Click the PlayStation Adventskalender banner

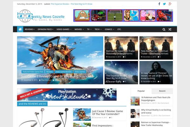[67, 94]
